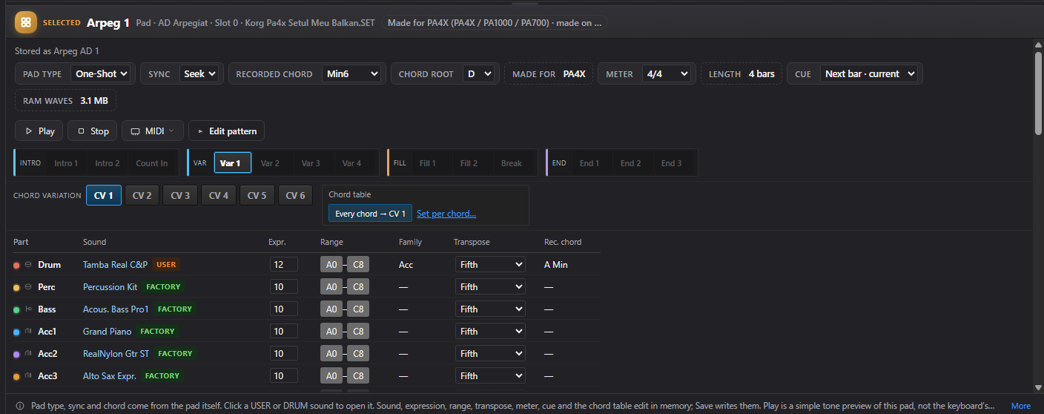Click the Alto Sax Expr. sound link
Viewport: 1044px width, 414px height.
tap(110, 376)
